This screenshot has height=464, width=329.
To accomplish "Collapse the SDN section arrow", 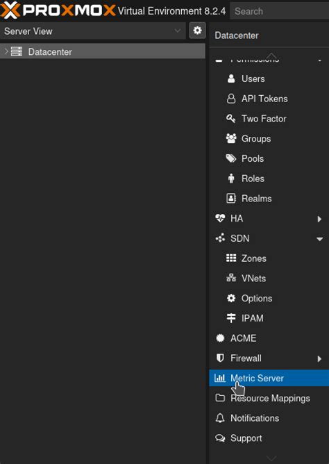I will pos(319,239).
